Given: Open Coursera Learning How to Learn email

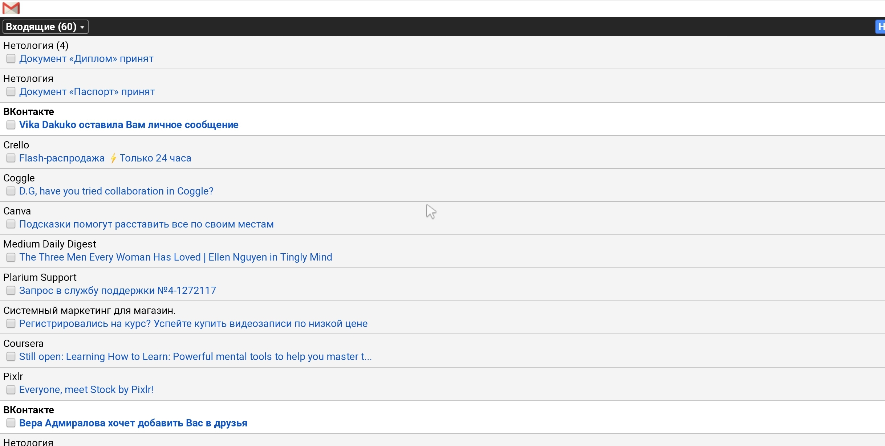Looking at the screenshot, I should [x=195, y=357].
